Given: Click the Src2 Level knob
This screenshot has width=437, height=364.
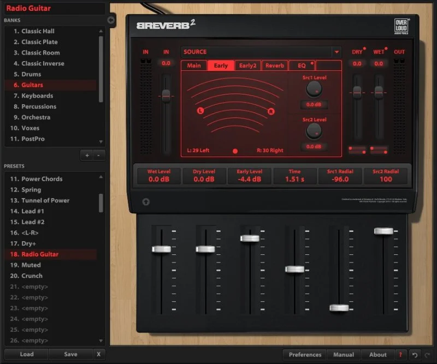Looking at the screenshot, I should pyautogui.click(x=314, y=131).
